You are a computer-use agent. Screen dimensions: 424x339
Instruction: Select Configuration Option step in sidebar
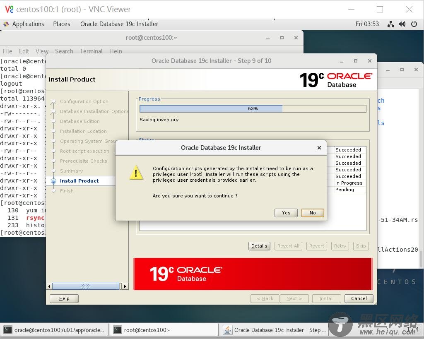84,101
